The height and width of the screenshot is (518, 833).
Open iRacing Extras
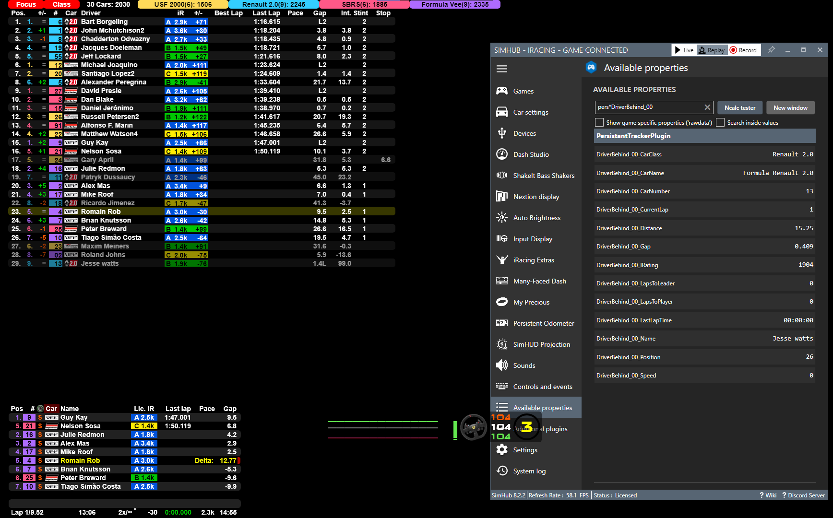(x=533, y=259)
